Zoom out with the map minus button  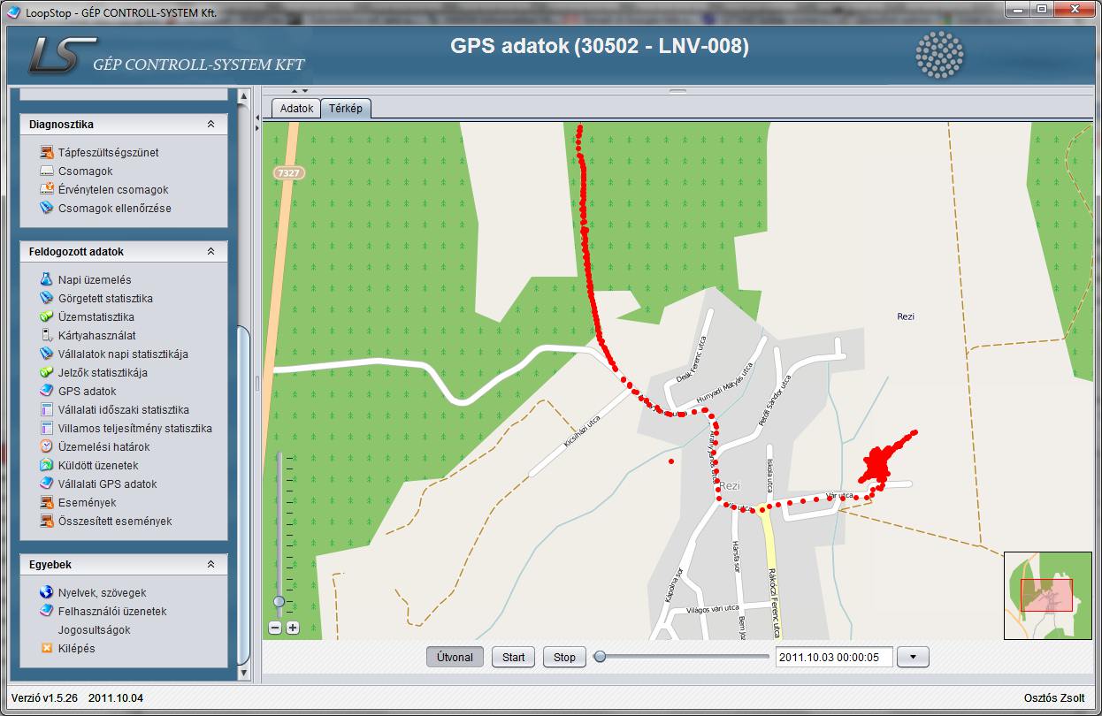coord(275,628)
